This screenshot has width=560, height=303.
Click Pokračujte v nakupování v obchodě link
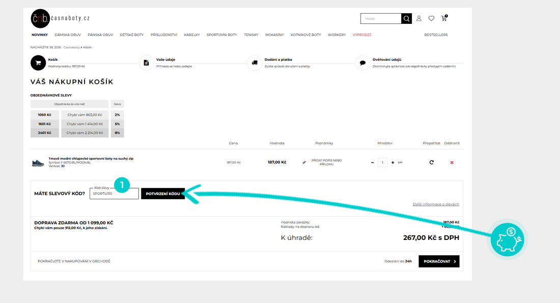pos(74,261)
